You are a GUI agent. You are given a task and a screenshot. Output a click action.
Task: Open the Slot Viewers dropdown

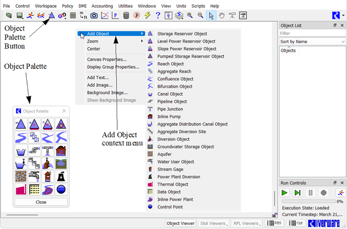click(x=214, y=223)
